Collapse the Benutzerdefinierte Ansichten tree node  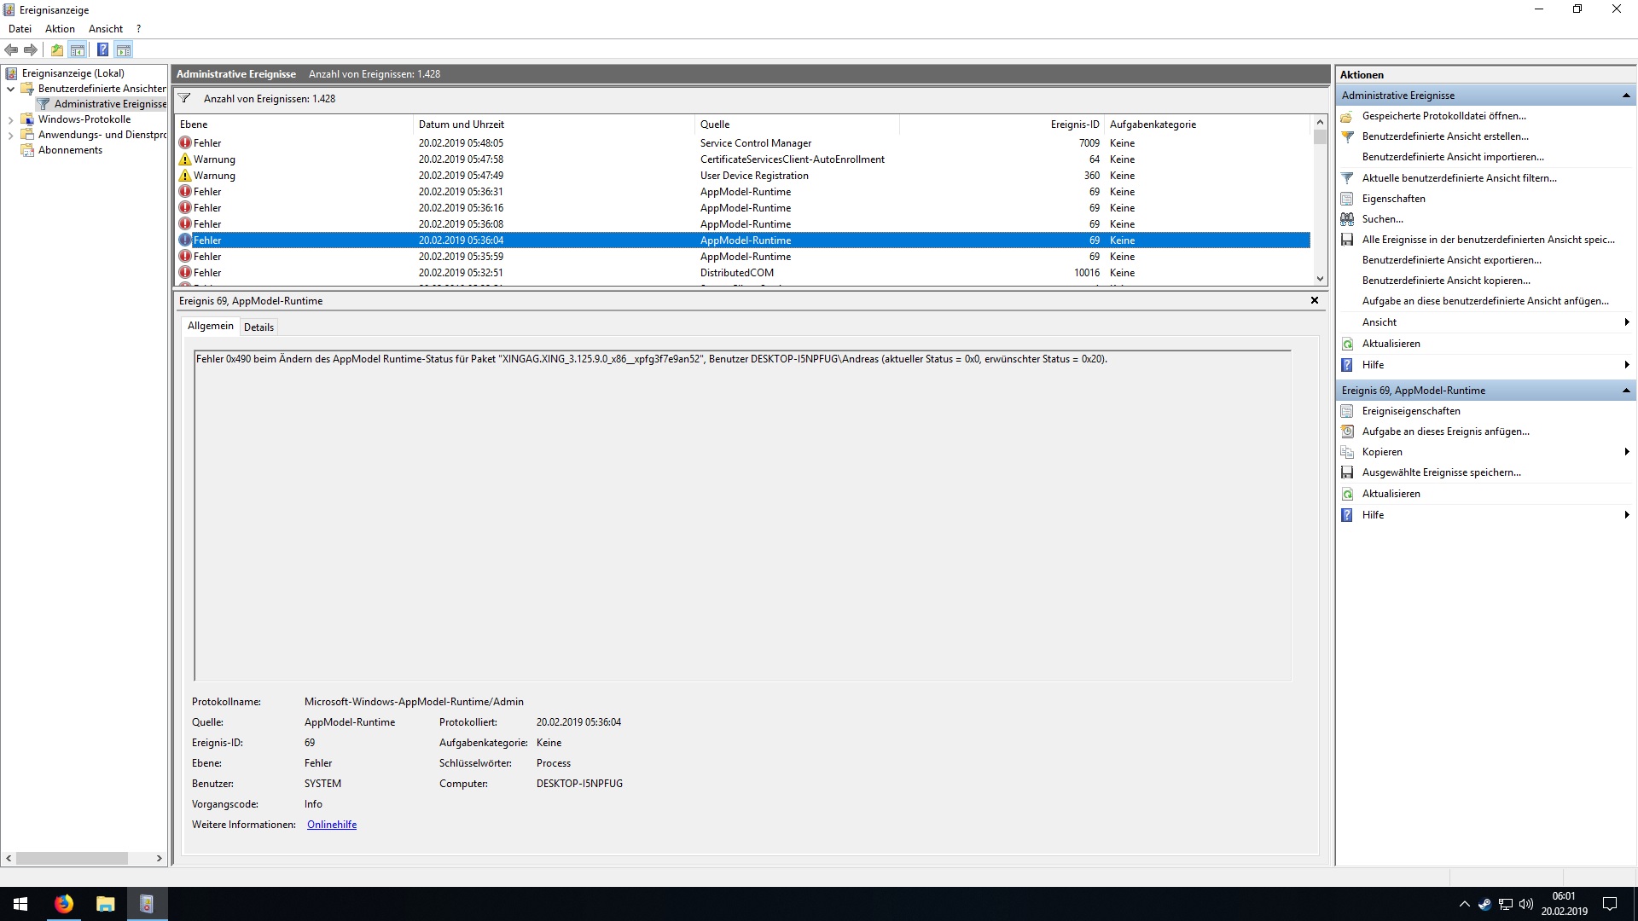[x=10, y=89]
